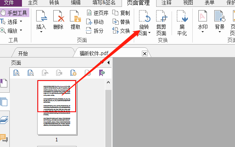235x147 pixels.
Task: Select the page 1 thumbnail
Action: (x=57, y=107)
